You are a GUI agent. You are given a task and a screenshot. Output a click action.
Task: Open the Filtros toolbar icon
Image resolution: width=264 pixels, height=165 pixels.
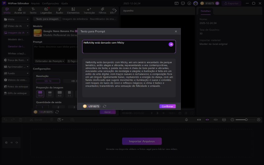tap(102, 11)
